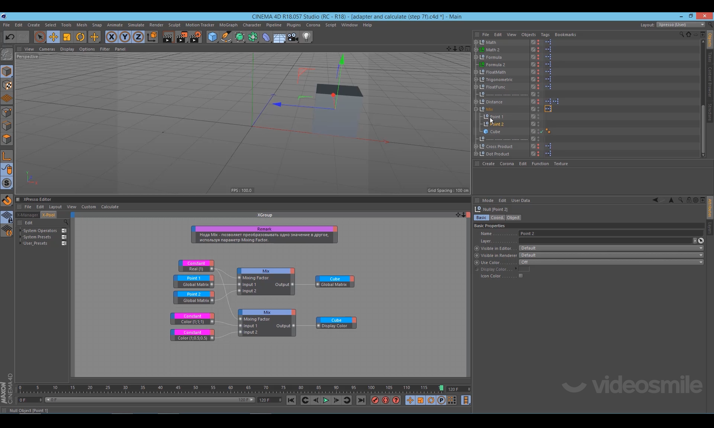Open the MoGraph menu
The width and height of the screenshot is (714, 428).
click(x=228, y=25)
